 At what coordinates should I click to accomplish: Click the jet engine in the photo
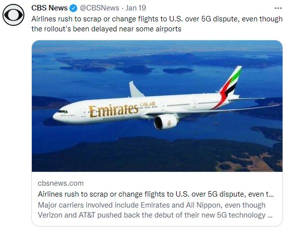point(166,121)
